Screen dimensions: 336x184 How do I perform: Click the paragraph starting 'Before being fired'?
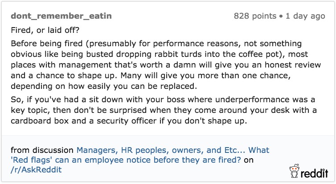(156, 65)
